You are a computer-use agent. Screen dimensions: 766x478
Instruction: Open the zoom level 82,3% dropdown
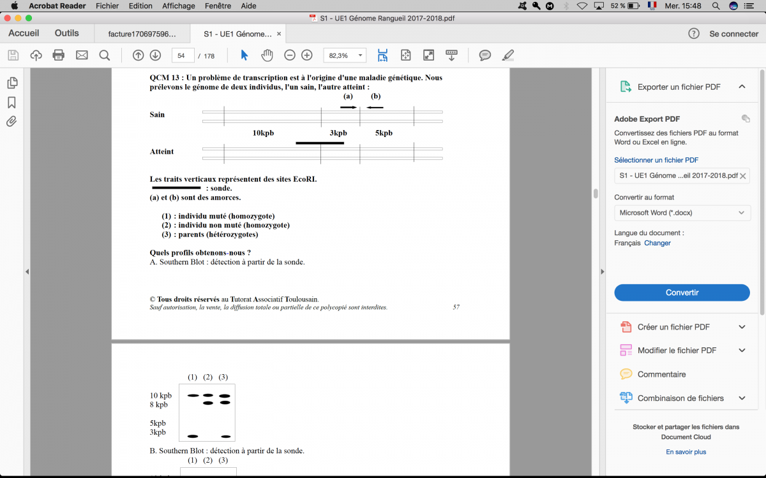345,55
